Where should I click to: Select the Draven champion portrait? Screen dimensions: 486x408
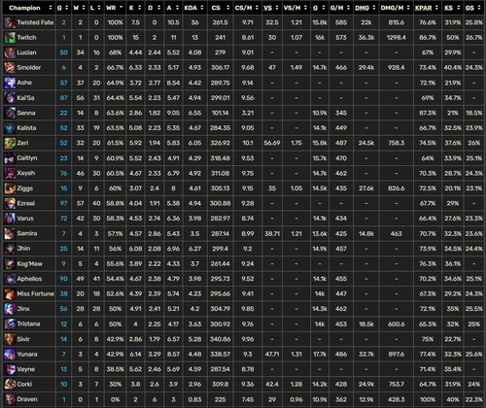10,399
